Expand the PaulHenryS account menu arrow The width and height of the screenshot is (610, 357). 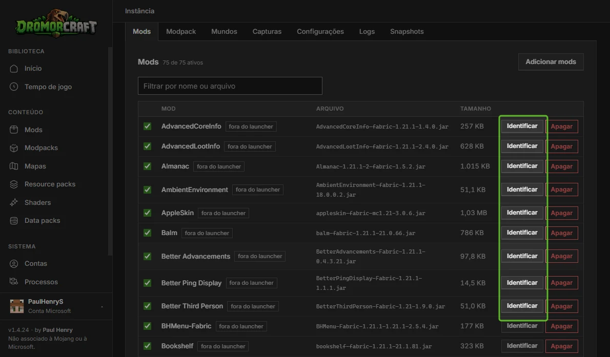(102, 306)
